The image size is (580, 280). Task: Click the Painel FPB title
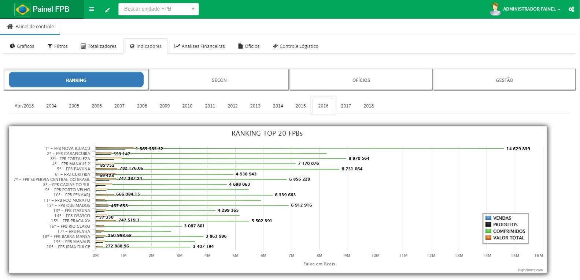click(x=51, y=9)
